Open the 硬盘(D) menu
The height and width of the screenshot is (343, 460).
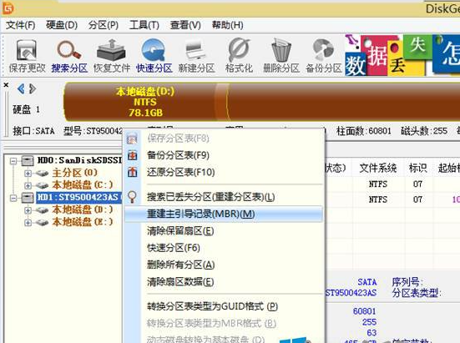pyautogui.click(x=62, y=25)
